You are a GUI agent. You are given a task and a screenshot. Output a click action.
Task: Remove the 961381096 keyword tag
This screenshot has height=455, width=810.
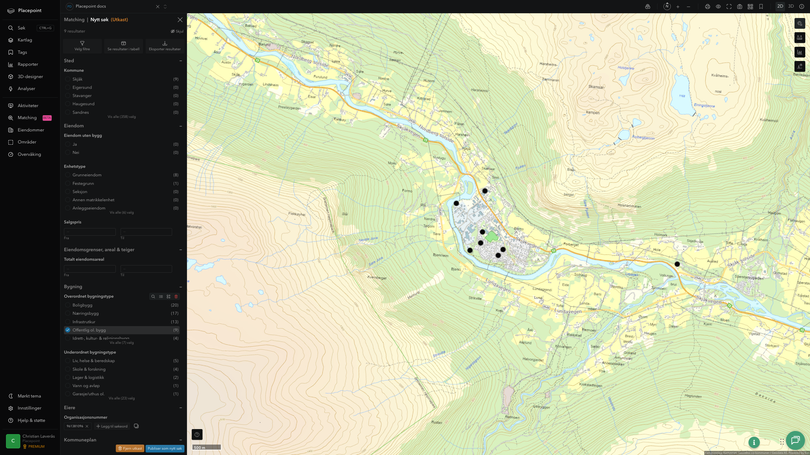[x=87, y=426]
